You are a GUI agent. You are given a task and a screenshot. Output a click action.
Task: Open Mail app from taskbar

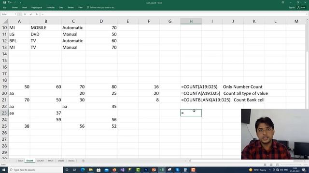pos(106,170)
